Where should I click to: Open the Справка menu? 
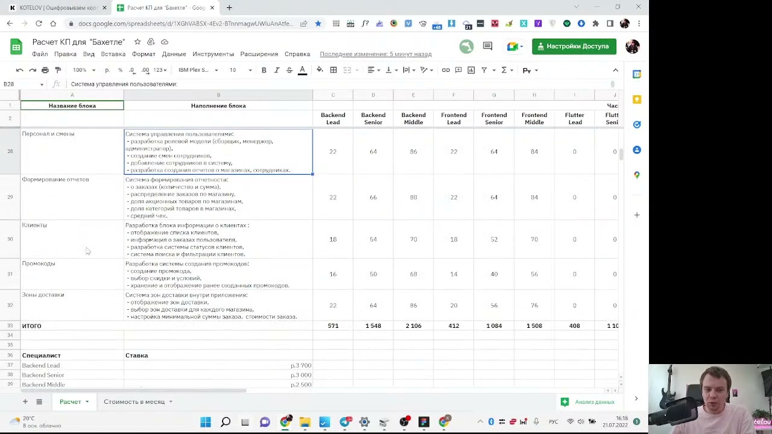click(297, 54)
